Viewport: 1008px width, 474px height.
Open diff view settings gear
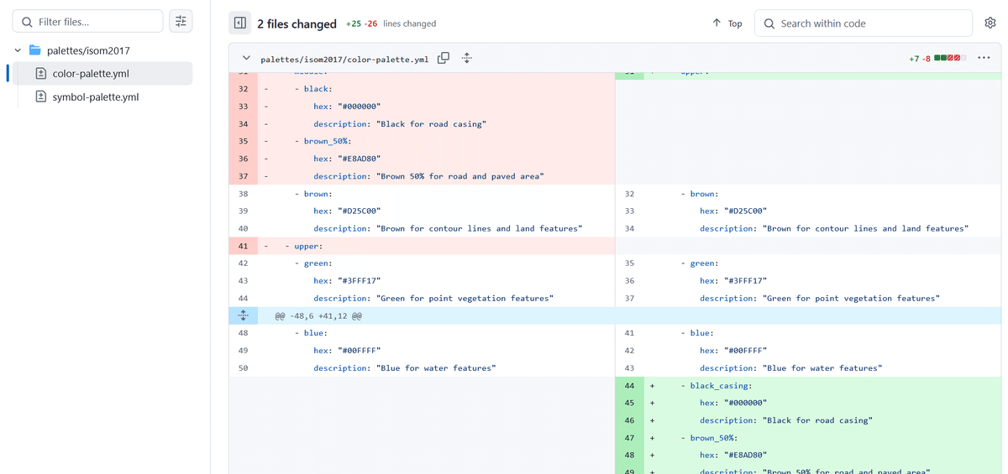(x=990, y=23)
